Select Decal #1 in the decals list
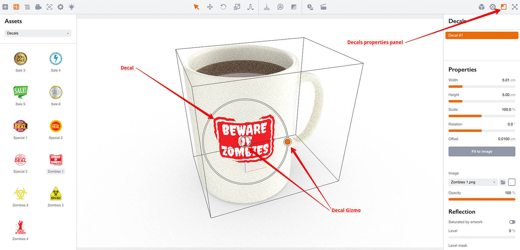This screenshot has width=520, height=250. pyautogui.click(x=482, y=36)
